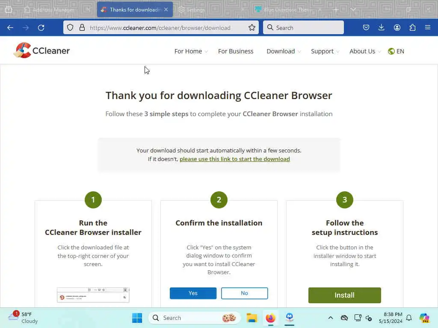
Task: Save page to Pocket icon
Action: 366,28
